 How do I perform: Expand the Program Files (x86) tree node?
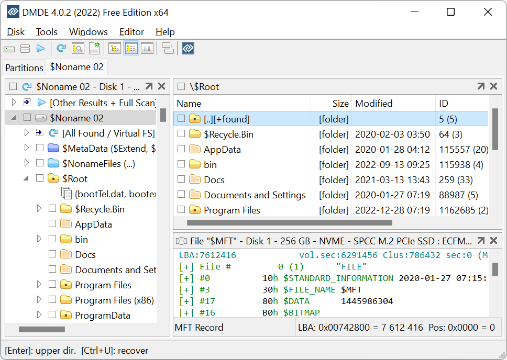39,300
